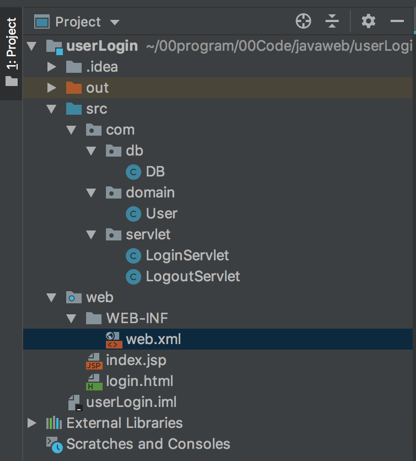Click the .idea folder icon
416x461 pixels.
(x=74, y=67)
